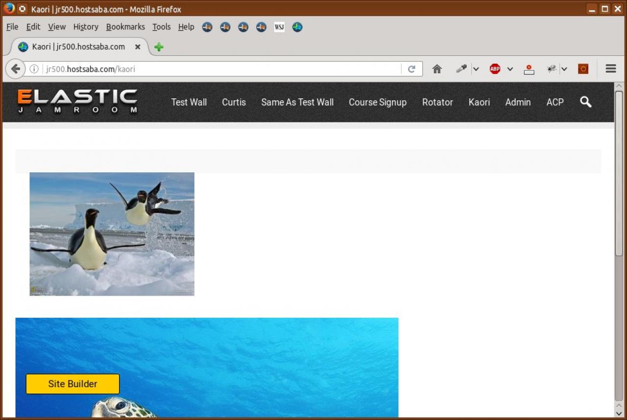
Task: Open a new tab with the green plus
Action: pyautogui.click(x=159, y=47)
